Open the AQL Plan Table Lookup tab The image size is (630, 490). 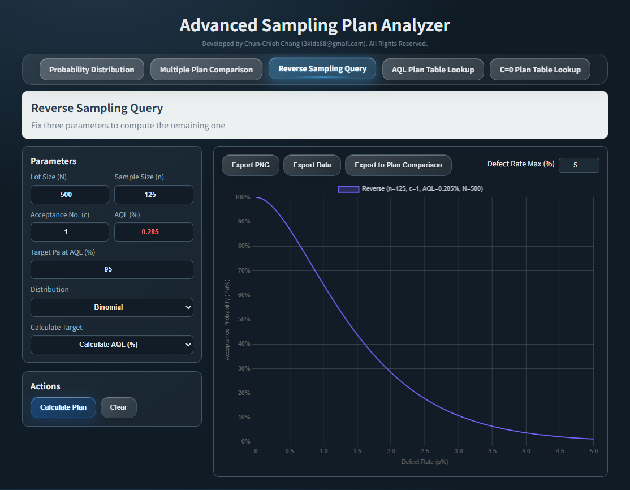point(433,69)
